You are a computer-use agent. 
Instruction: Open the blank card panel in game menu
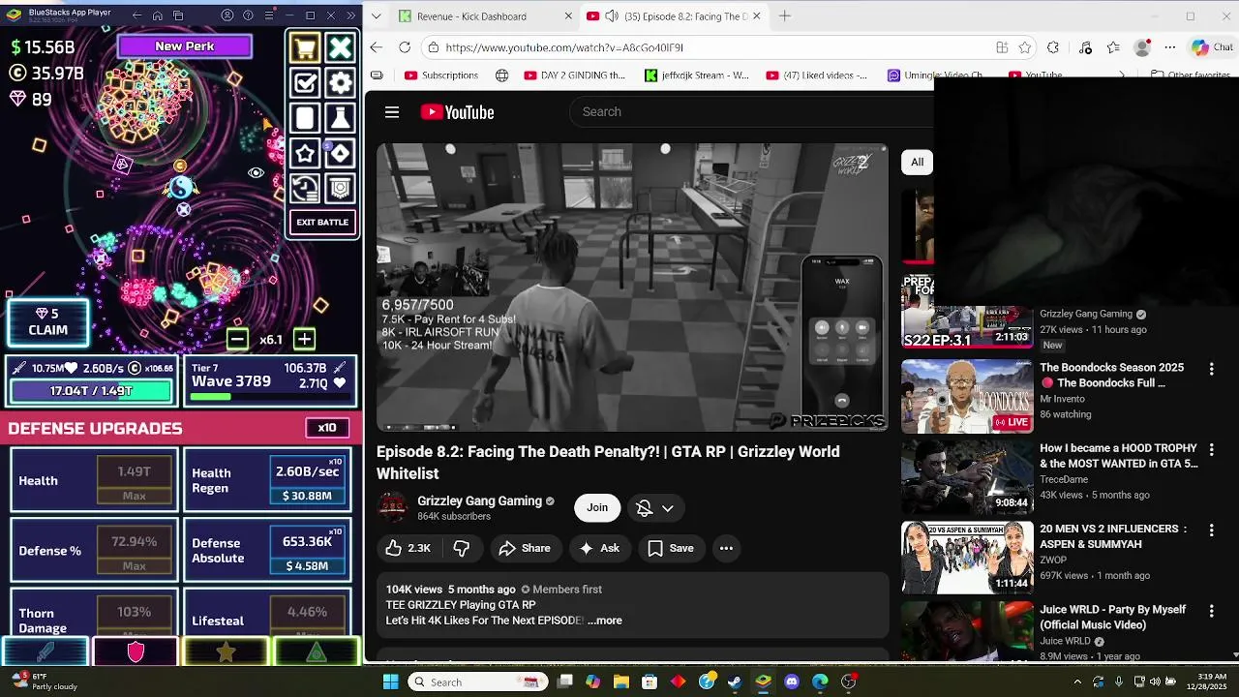pos(305,118)
